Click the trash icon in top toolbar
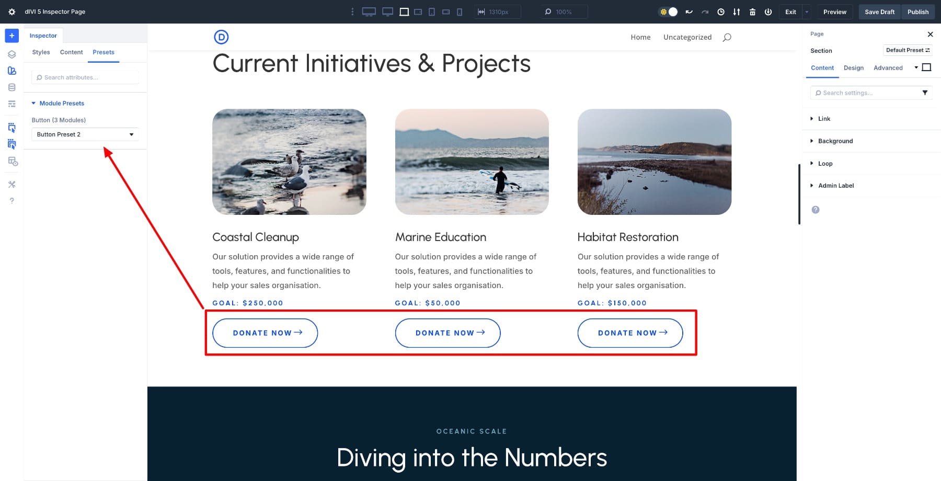 click(x=752, y=12)
